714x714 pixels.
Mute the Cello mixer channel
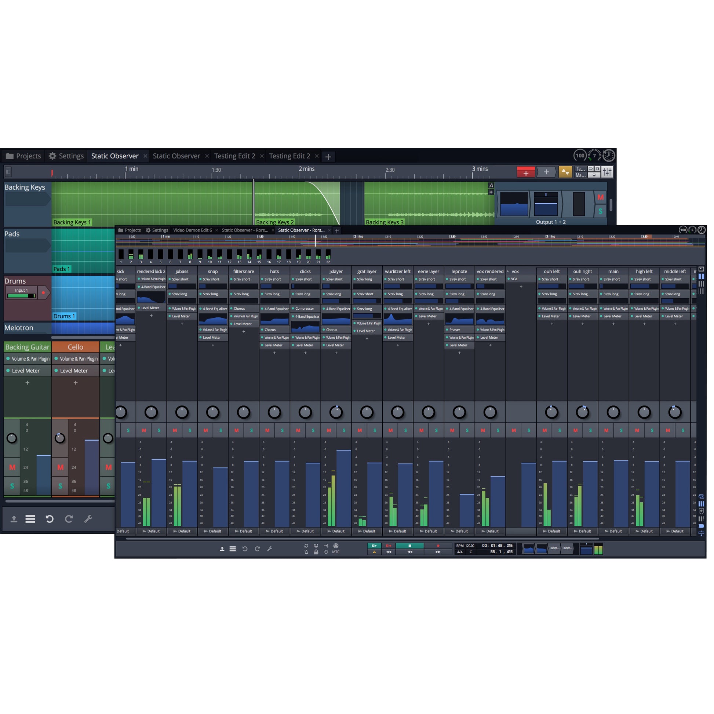coord(60,467)
